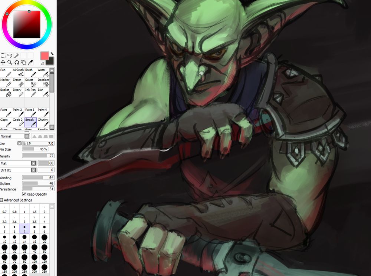Adjust the brush Size slider
Image resolution: width=371 pixels, height=276 pixels.
[38, 143]
